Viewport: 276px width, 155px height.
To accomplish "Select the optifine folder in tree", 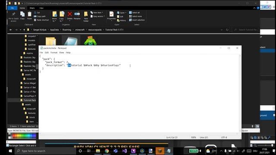I will 30,45.
